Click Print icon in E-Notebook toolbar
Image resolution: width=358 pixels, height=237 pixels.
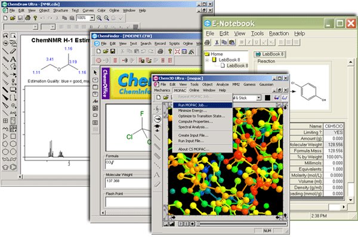coord(207,42)
